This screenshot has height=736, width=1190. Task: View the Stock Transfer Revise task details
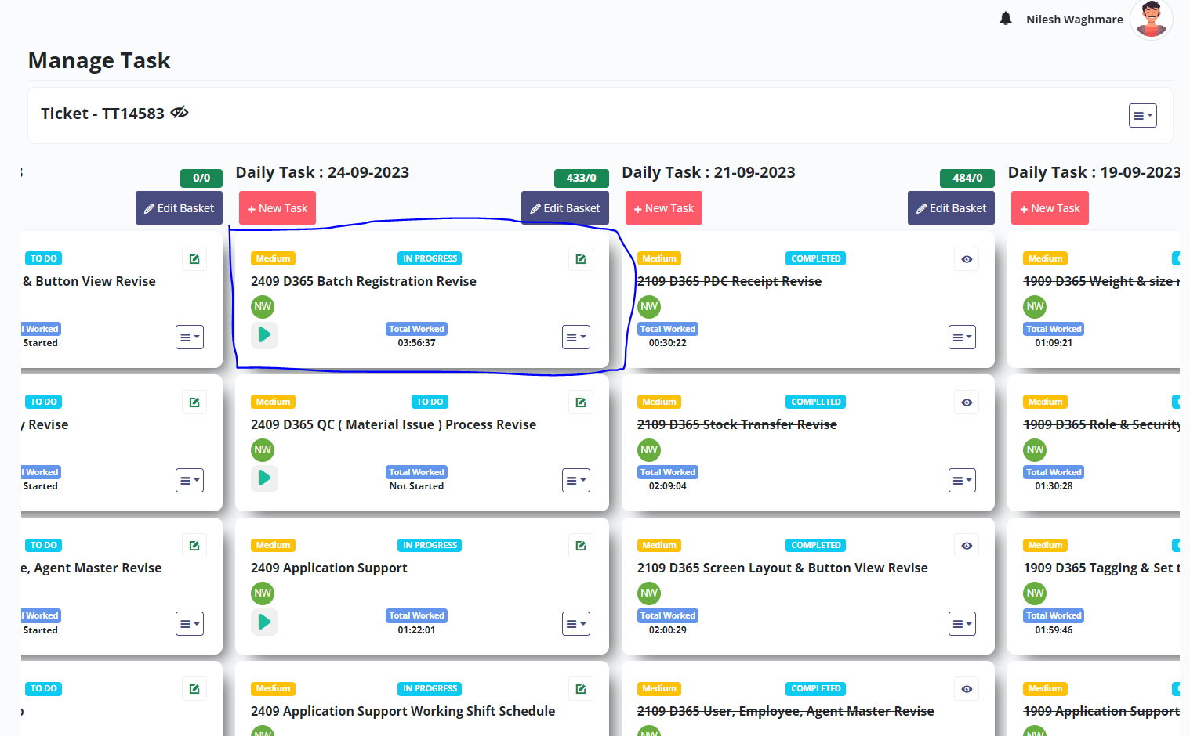(967, 402)
